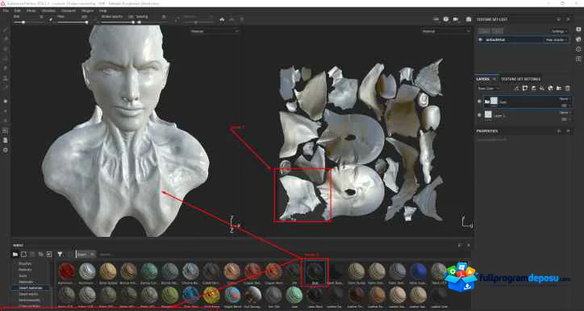Open the Base Color channel dropdown
Image resolution: width=584 pixels, height=311 pixels.
pos(489,89)
